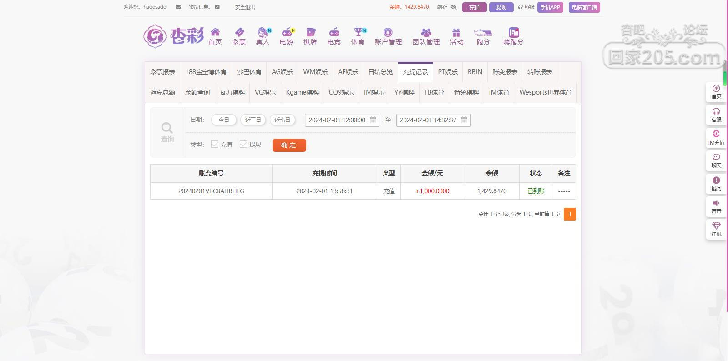
Task: Switch to 账变报表 tab
Action: click(505, 72)
